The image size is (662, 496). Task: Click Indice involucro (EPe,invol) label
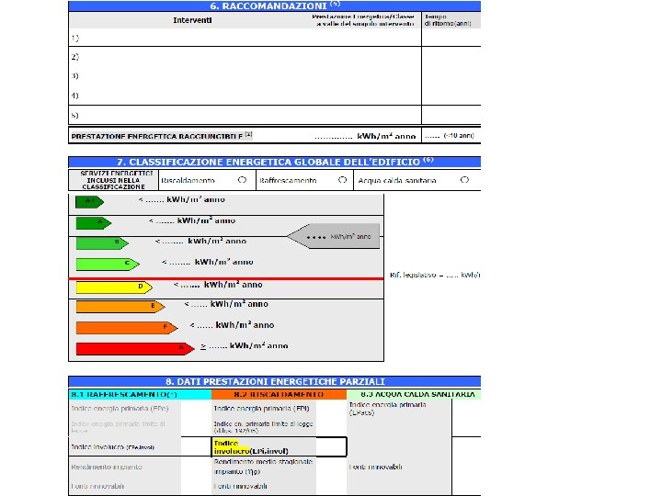(113, 446)
